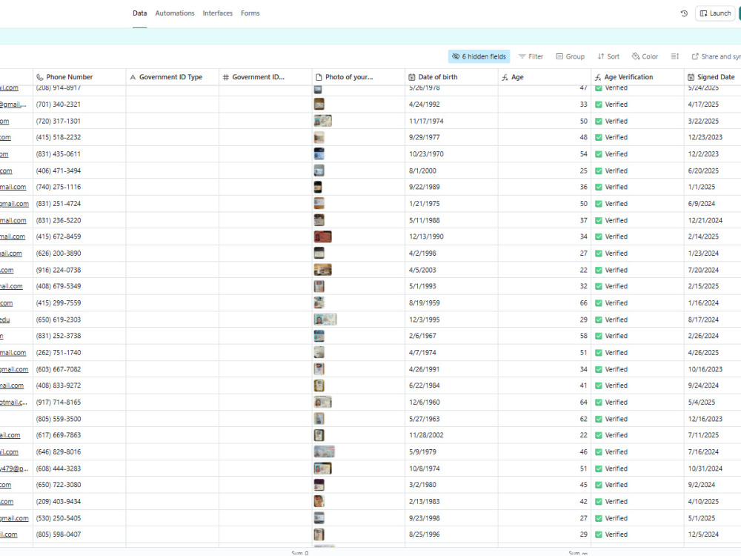Select phone number (805) 559-3500 cell
The width and height of the screenshot is (741, 556).
(x=79, y=419)
